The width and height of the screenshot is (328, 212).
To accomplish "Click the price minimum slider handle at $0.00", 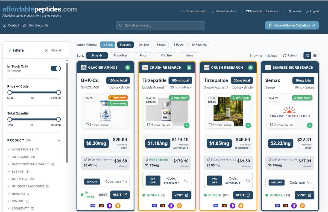I will click(x=10, y=92).
